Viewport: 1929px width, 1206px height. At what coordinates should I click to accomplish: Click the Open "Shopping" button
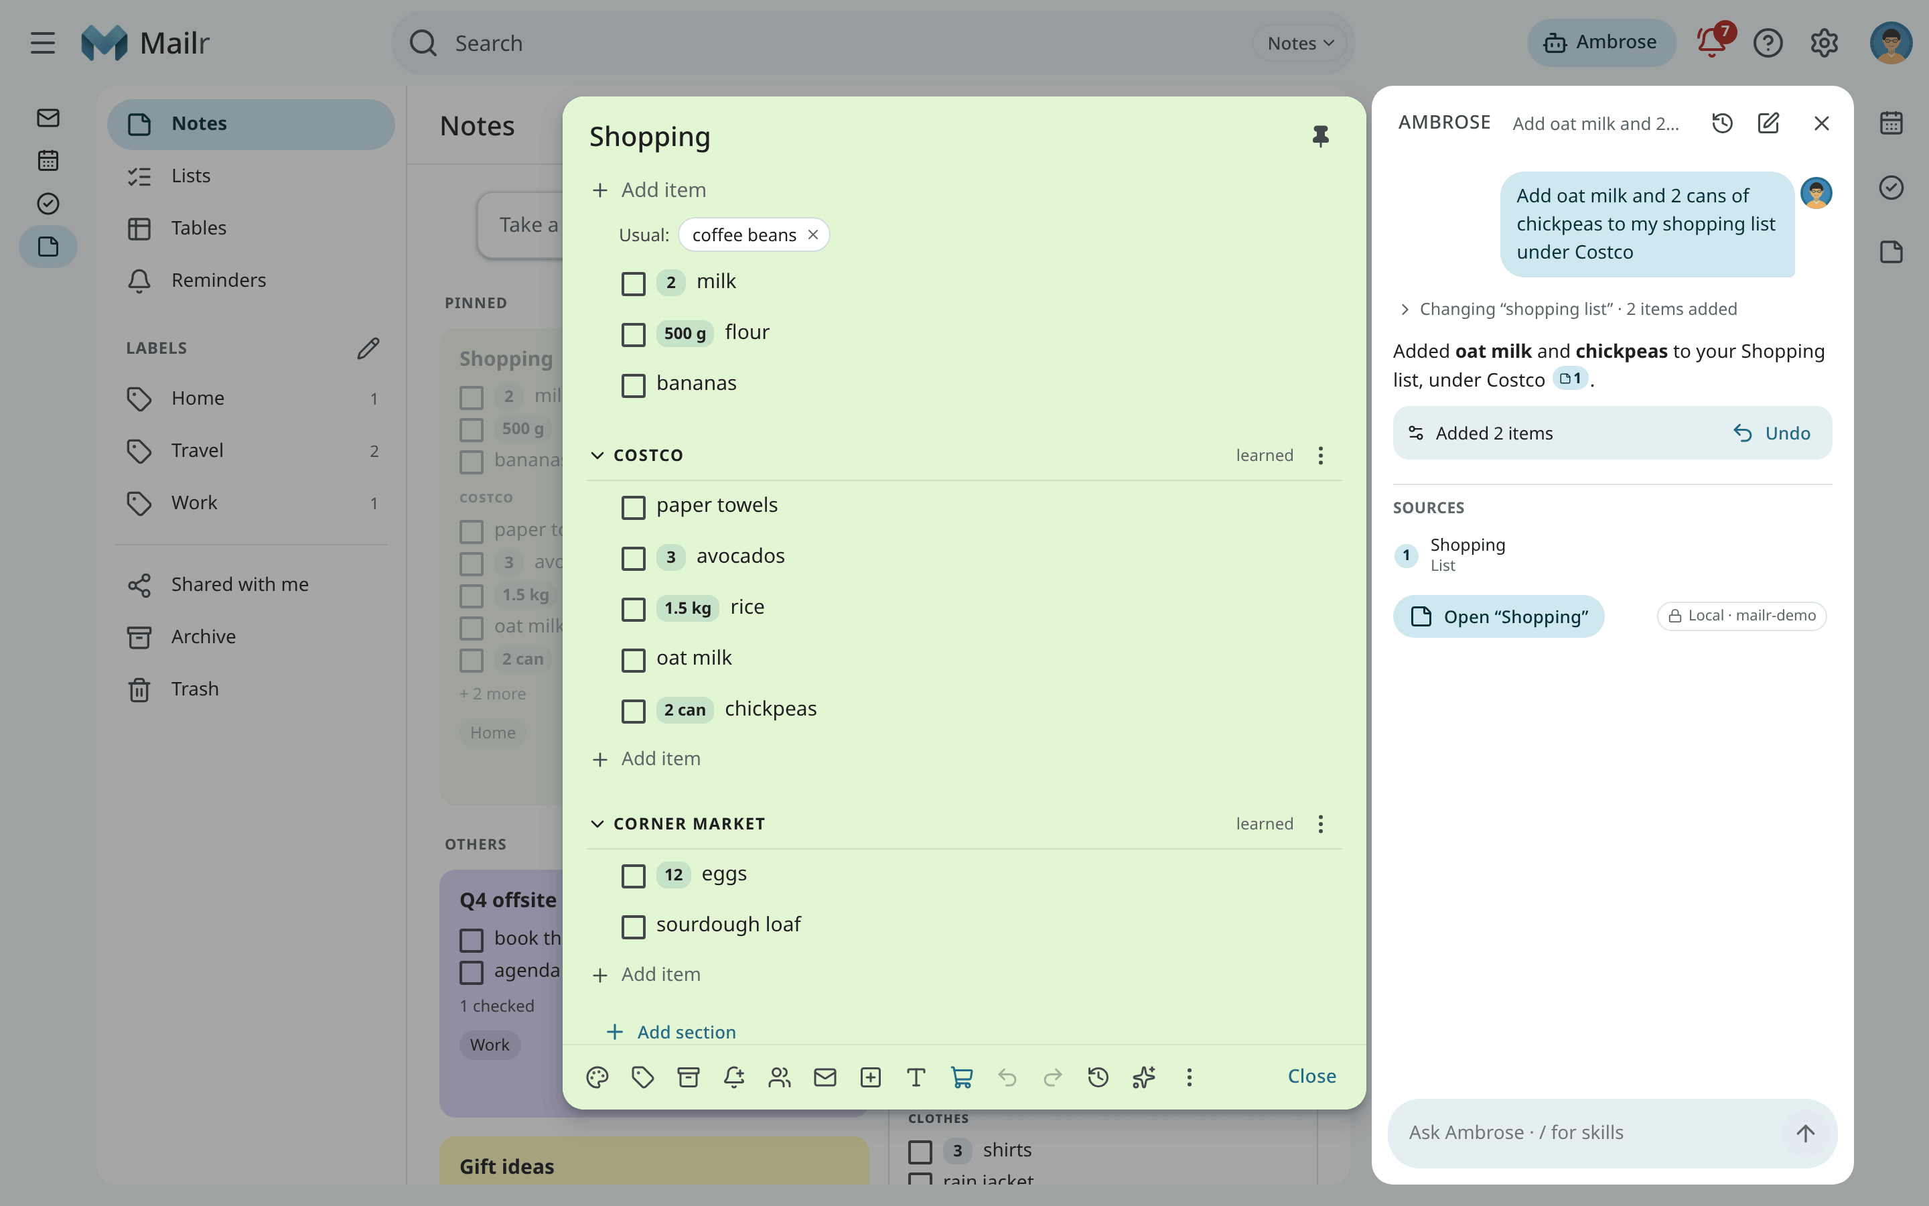click(x=1498, y=616)
